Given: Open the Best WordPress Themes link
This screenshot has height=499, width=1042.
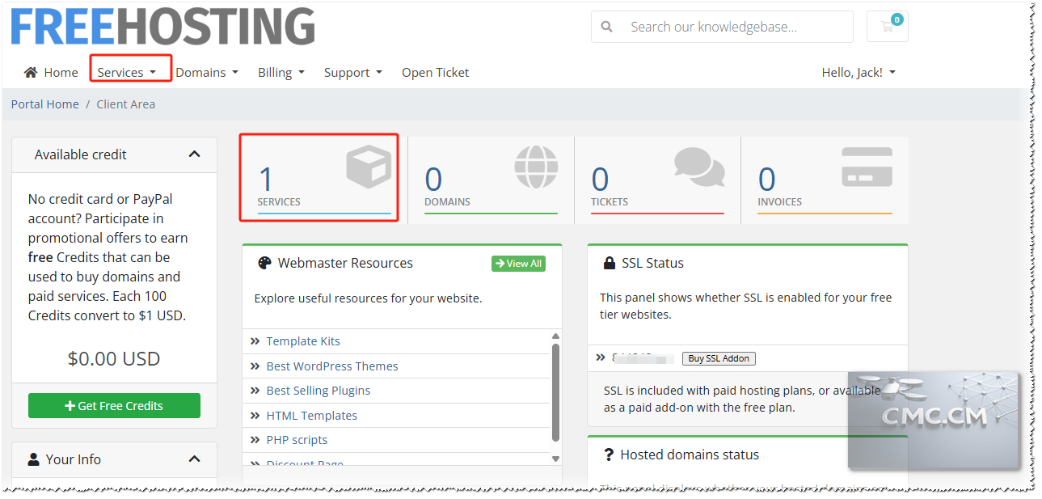Looking at the screenshot, I should [332, 366].
